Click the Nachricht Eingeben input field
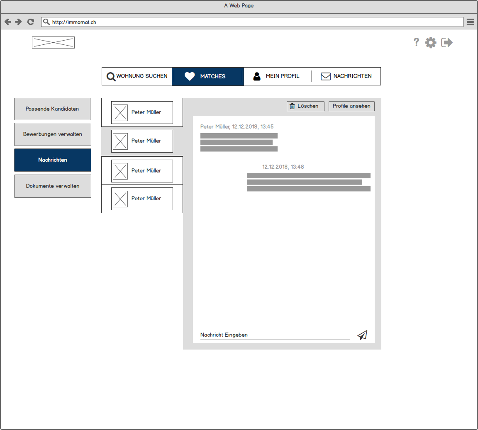This screenshot has width=478, height=430. [275, 335]
